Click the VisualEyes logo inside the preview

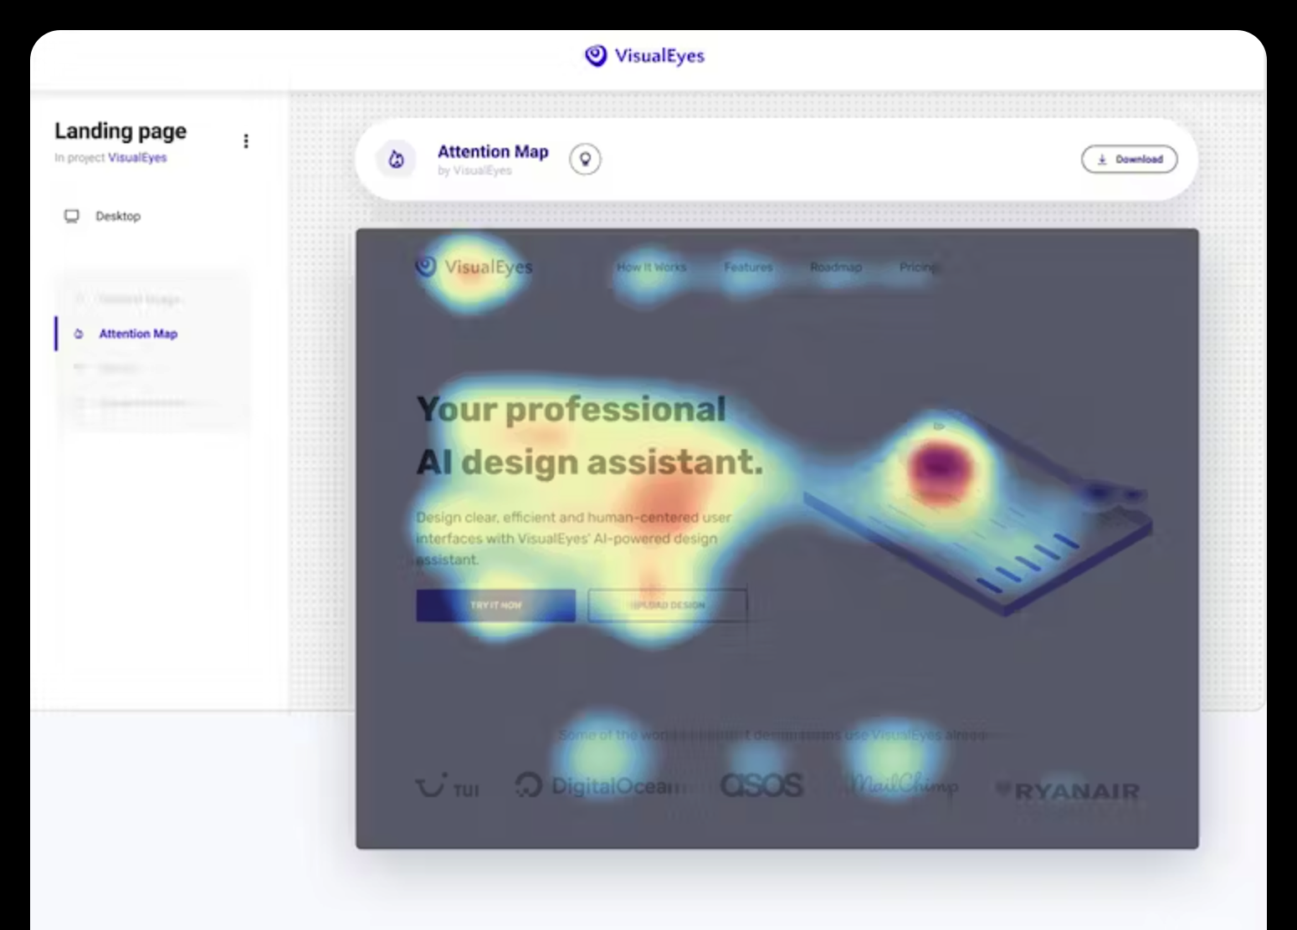click(474, 267)
